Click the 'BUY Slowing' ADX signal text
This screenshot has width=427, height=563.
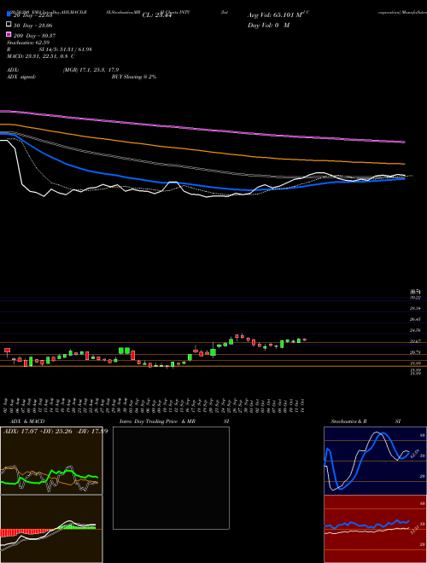click(134, 77)
